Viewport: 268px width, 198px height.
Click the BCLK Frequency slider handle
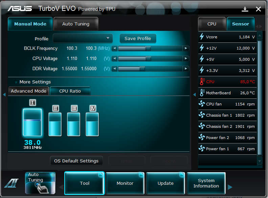[148, 48]
